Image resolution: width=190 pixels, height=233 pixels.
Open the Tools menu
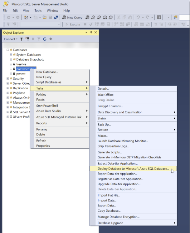[x=38, y=11]
